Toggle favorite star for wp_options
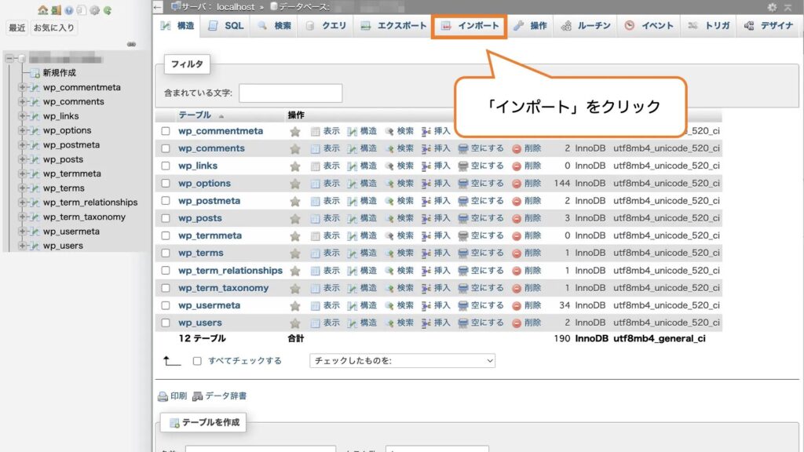Screen dimensions: 804x452 (295, 184)
